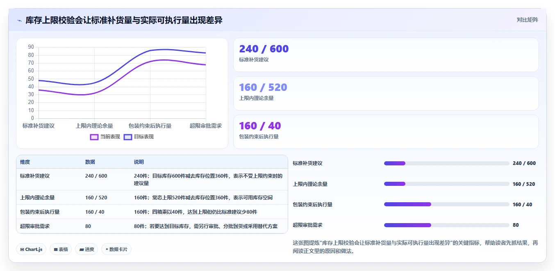Click the 160 / 520 table cell
This screenshot has height=271, width=555.
(96, 198)
